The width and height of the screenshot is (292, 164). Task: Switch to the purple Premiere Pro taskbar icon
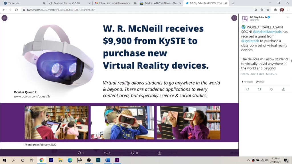[117, 160]
